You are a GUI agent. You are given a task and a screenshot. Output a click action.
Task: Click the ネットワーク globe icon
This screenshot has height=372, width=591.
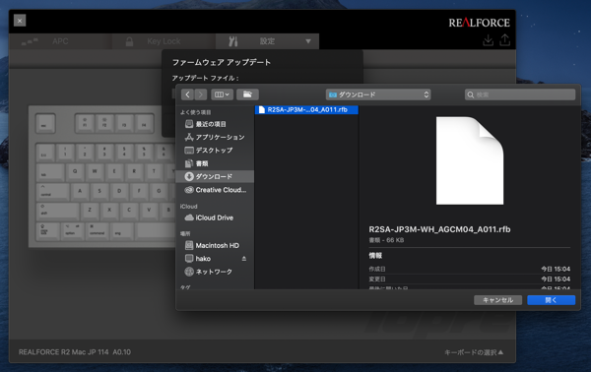coord(189,272)
